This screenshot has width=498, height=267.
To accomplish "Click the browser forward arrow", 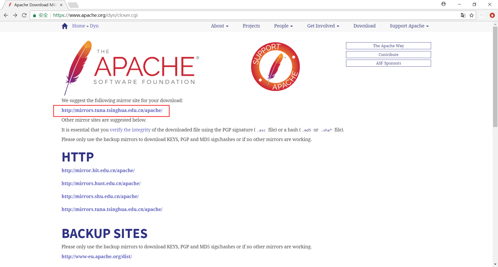I will (15, 15).
